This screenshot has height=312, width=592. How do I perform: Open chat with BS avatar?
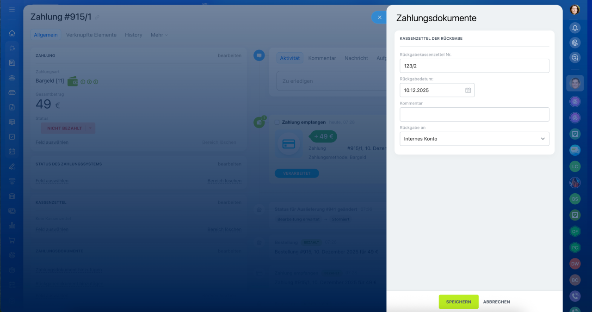point(575,199)
